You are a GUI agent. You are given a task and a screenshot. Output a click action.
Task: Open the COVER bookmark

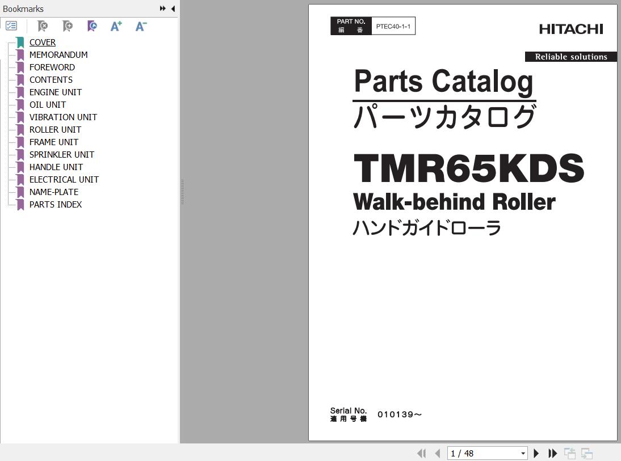(x=43, y=43)
